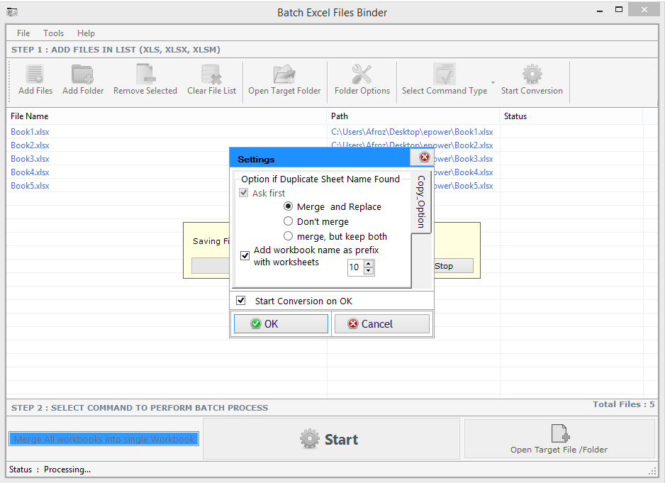The image size is (665, 483).
Task: Increase the prefix length spinner value
Action: pyautogui.click(x=369, y=264)
